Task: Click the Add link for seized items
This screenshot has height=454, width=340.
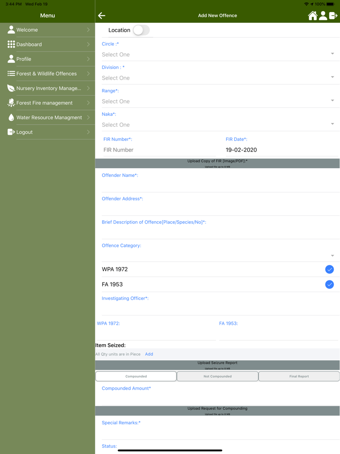Action: 149,354
